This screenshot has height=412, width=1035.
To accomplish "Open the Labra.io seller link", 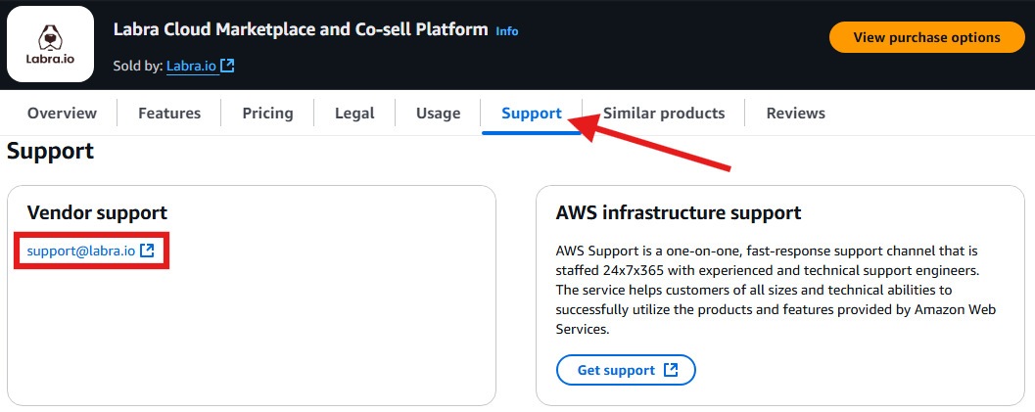I will point(193,66).
